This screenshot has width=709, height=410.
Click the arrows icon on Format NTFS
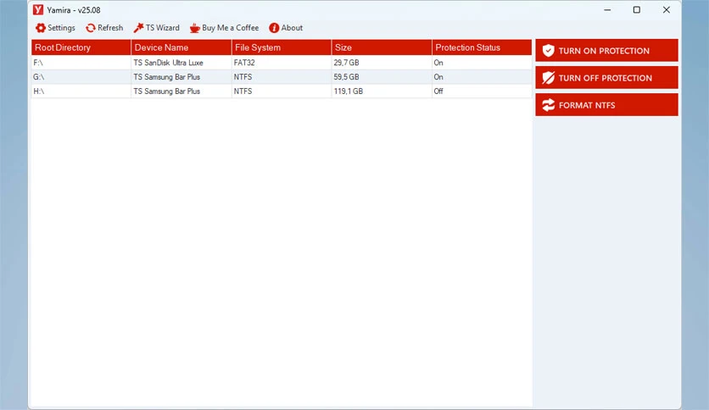coord(548,105)
